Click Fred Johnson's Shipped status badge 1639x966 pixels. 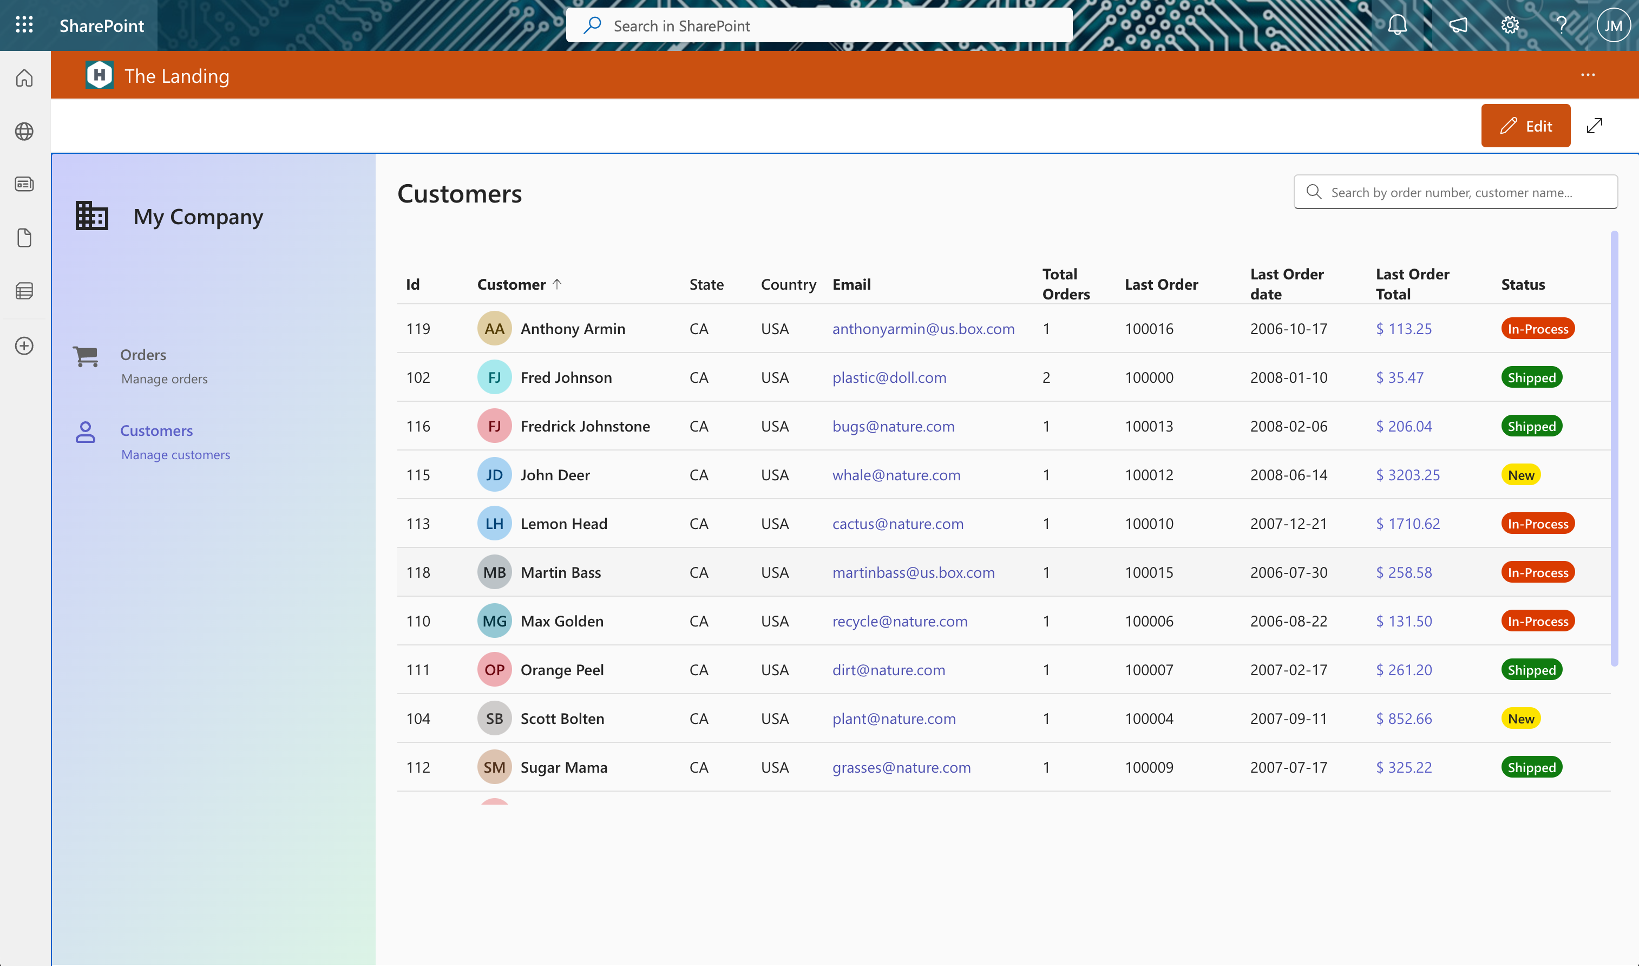[x=1531, y=377]
